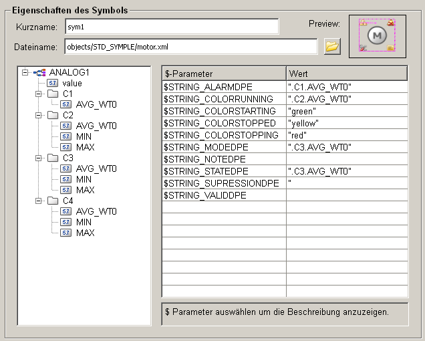Click the Dateiname field with the motor.xml path
Viewport: 425px width, 341px height.
pyautogui.click(x=190, y=47)
